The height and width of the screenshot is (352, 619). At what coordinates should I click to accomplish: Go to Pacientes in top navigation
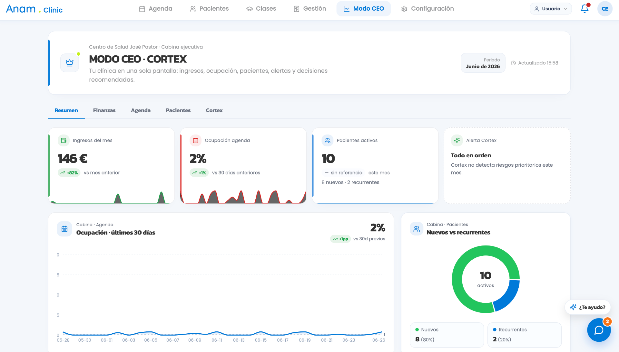(x=209, y=9)
